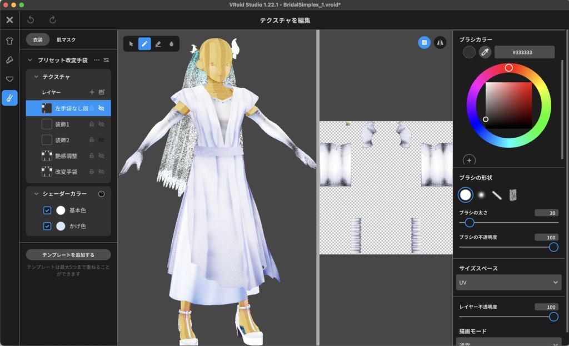Screen dimensions: 569x346
Task: Select the 装飾1 layer
Action: point(68,124)
